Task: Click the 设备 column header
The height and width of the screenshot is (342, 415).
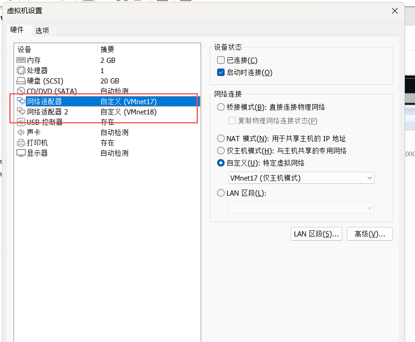Action: coord(56,49)
